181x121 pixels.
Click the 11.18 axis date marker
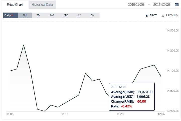pos(65,114)
